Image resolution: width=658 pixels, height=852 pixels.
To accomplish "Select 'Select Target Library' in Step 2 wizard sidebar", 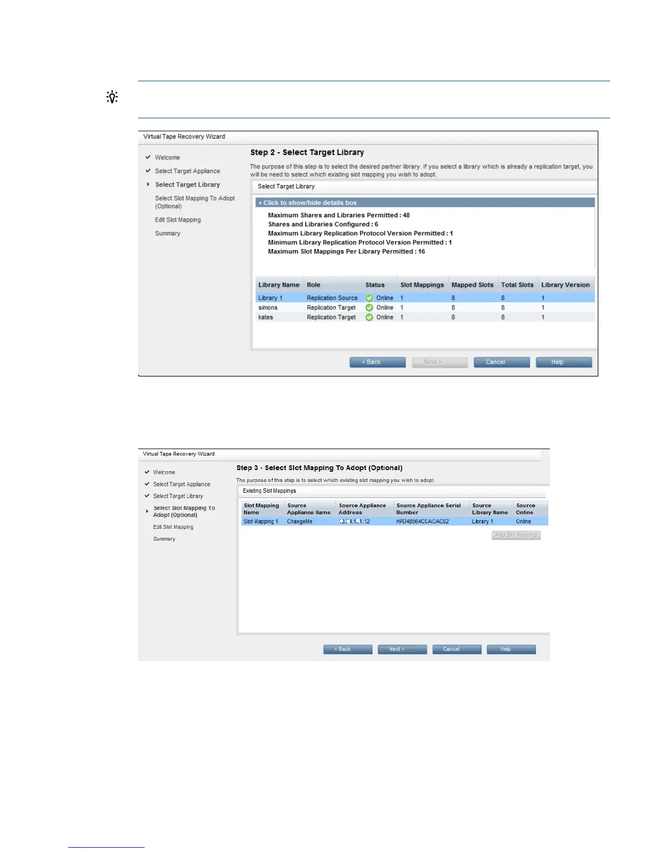I will 188,184.
